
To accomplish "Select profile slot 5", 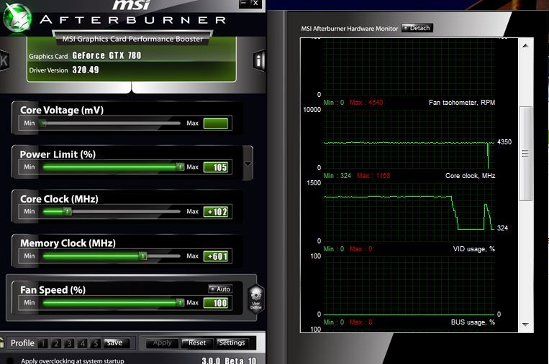I will pos(95,343).
